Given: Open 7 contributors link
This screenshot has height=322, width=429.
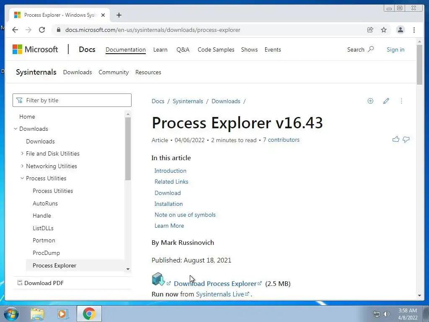Looking at the screenshot, I should click(x=281, y=140).
